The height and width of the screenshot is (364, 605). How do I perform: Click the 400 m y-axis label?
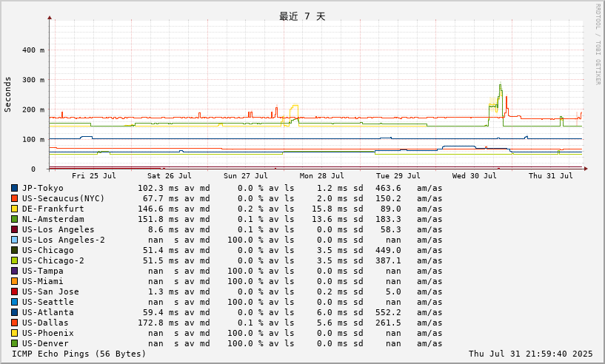tap(33, 50)
